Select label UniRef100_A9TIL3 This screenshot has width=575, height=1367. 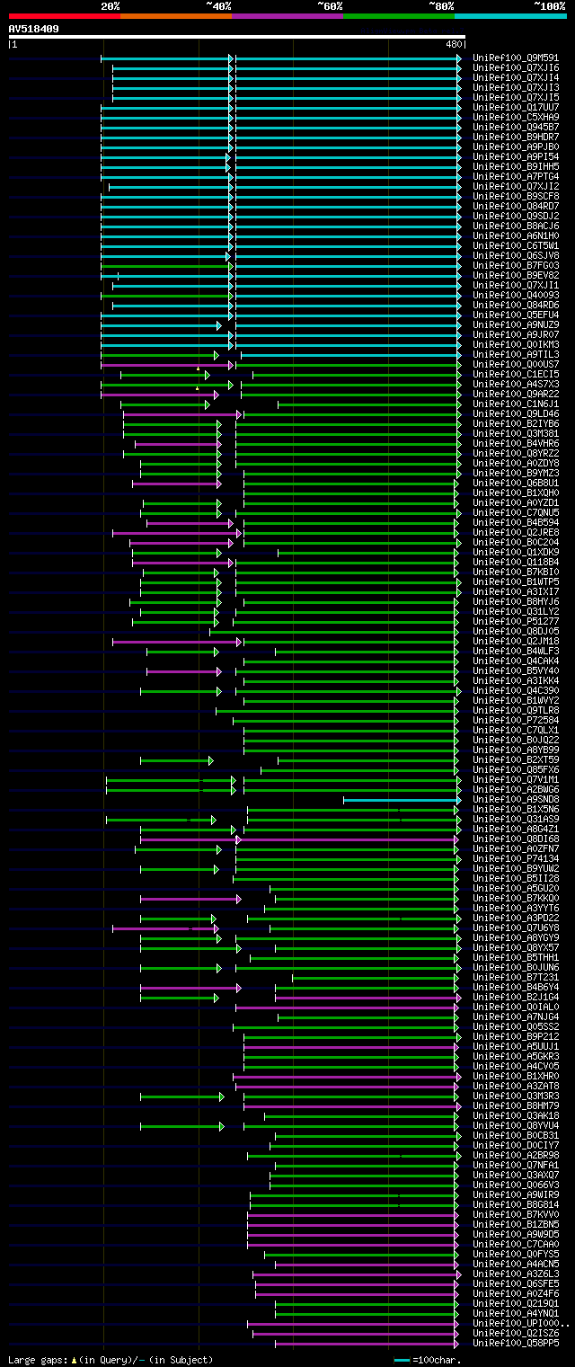516,354
